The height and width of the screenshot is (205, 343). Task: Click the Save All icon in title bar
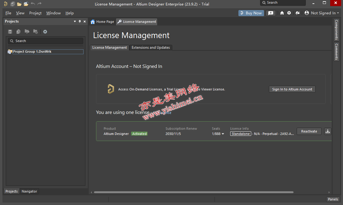pyautogui.click(x=13, y=4)
